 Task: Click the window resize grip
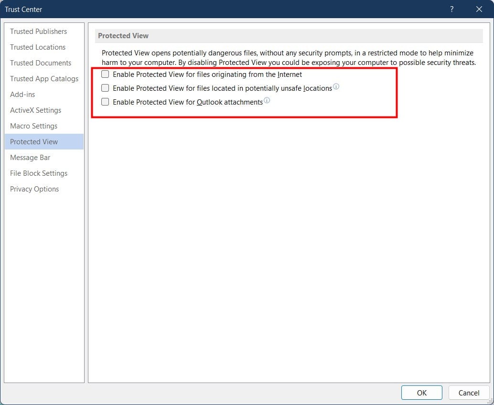[x=490, y=402]
